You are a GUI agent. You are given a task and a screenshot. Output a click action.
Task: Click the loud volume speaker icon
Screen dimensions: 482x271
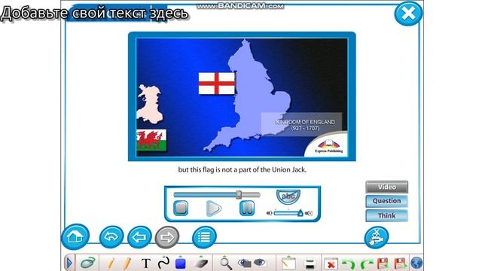pyautogui.click(x=309, y=213)
